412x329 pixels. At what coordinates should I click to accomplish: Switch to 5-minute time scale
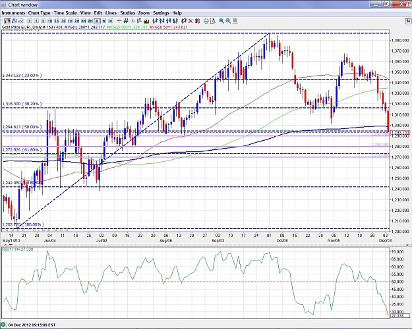(43, 21)
